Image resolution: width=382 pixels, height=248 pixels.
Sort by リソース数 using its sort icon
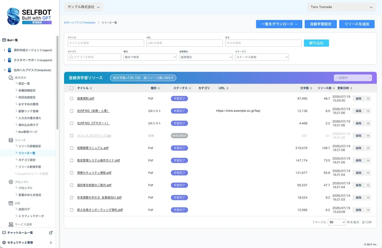click(x=334, y=88)
